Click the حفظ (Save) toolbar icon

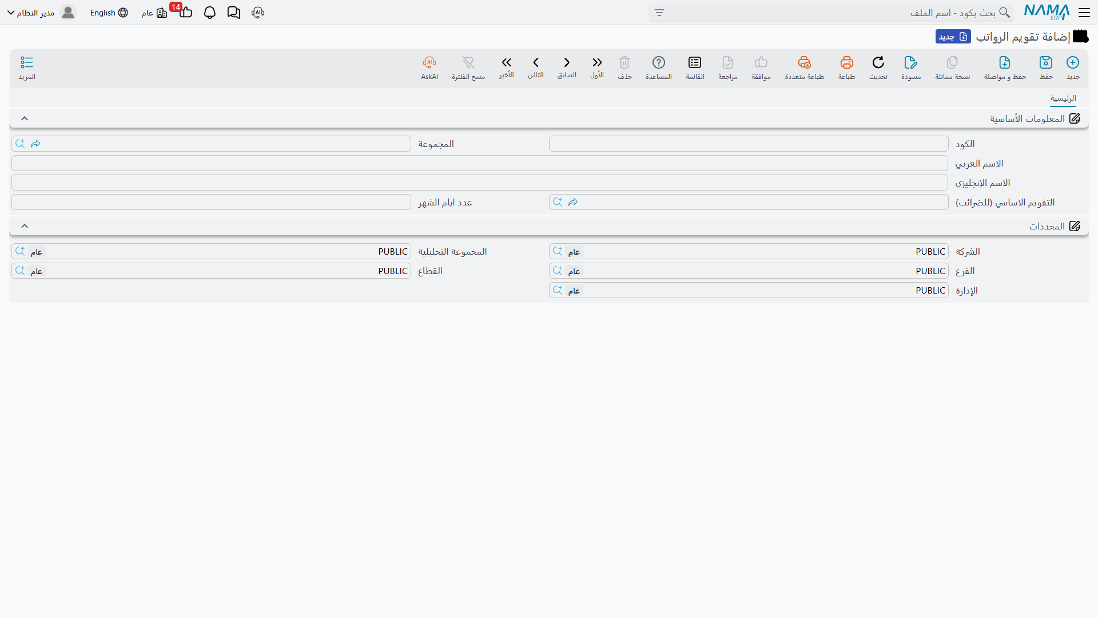point(1046,62)
